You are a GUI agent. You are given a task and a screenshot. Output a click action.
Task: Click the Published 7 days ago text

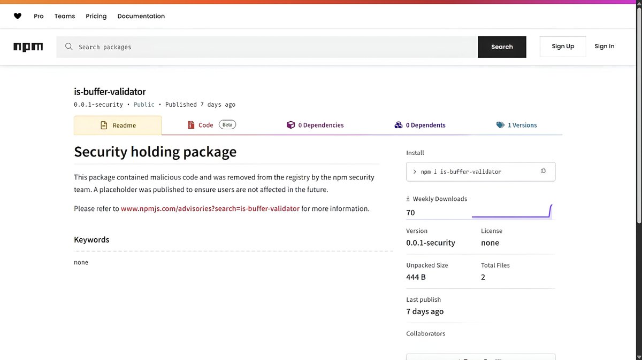200,105
